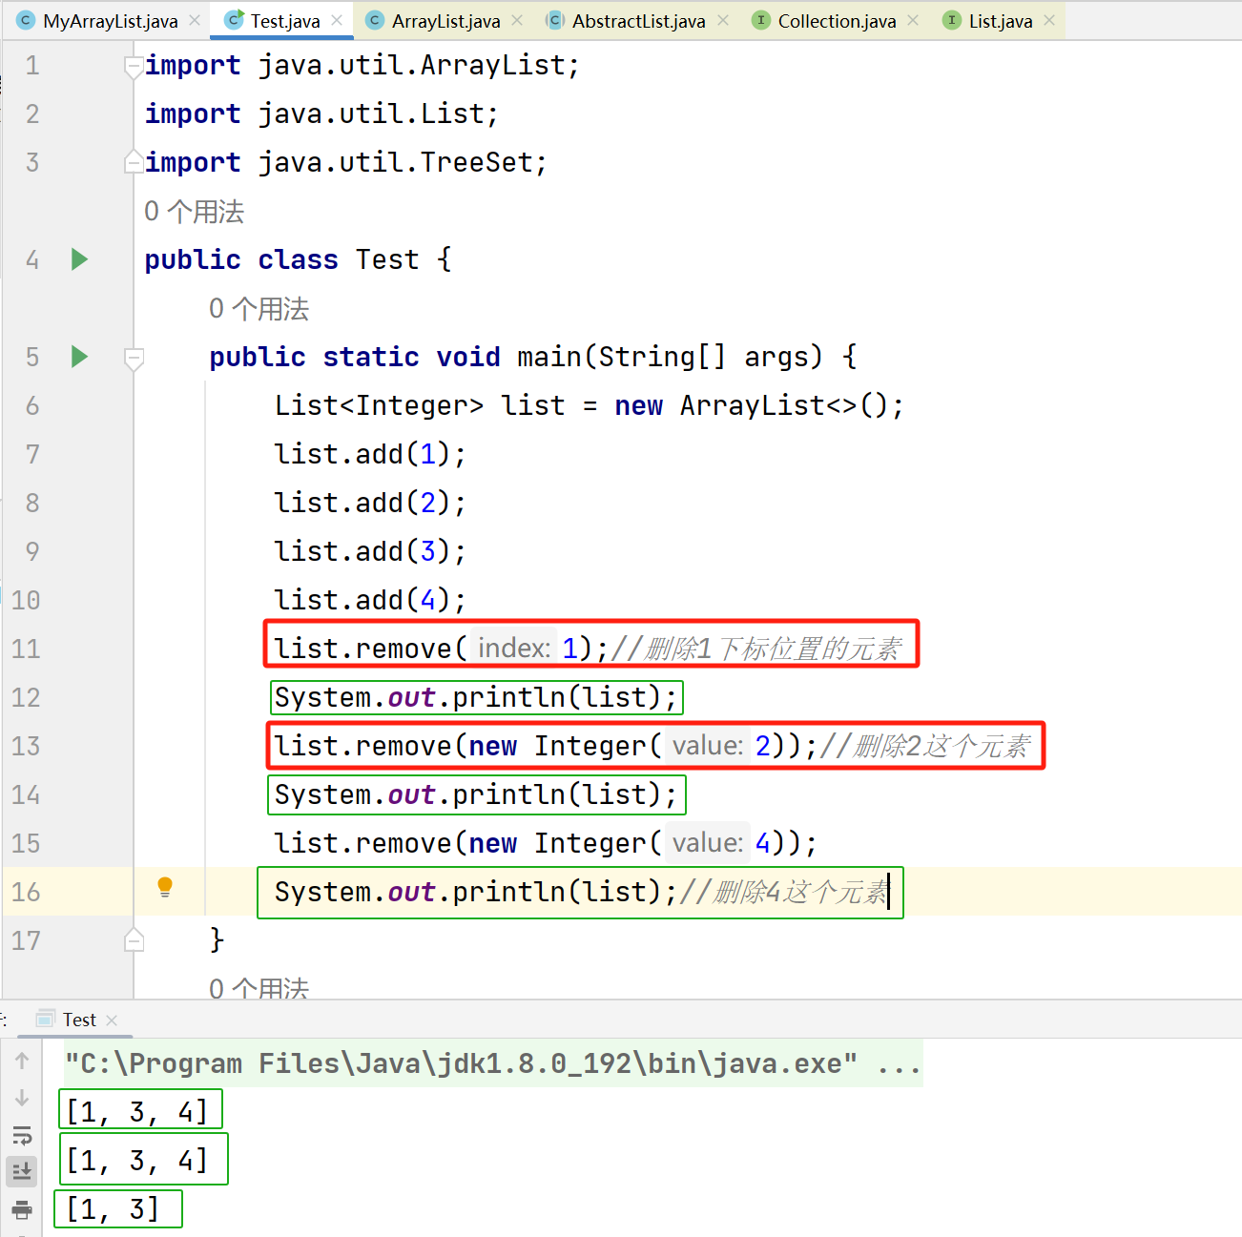Switch to the List.java tab
This screenshot has height=1237, width=1242.
coord(1000,21)
